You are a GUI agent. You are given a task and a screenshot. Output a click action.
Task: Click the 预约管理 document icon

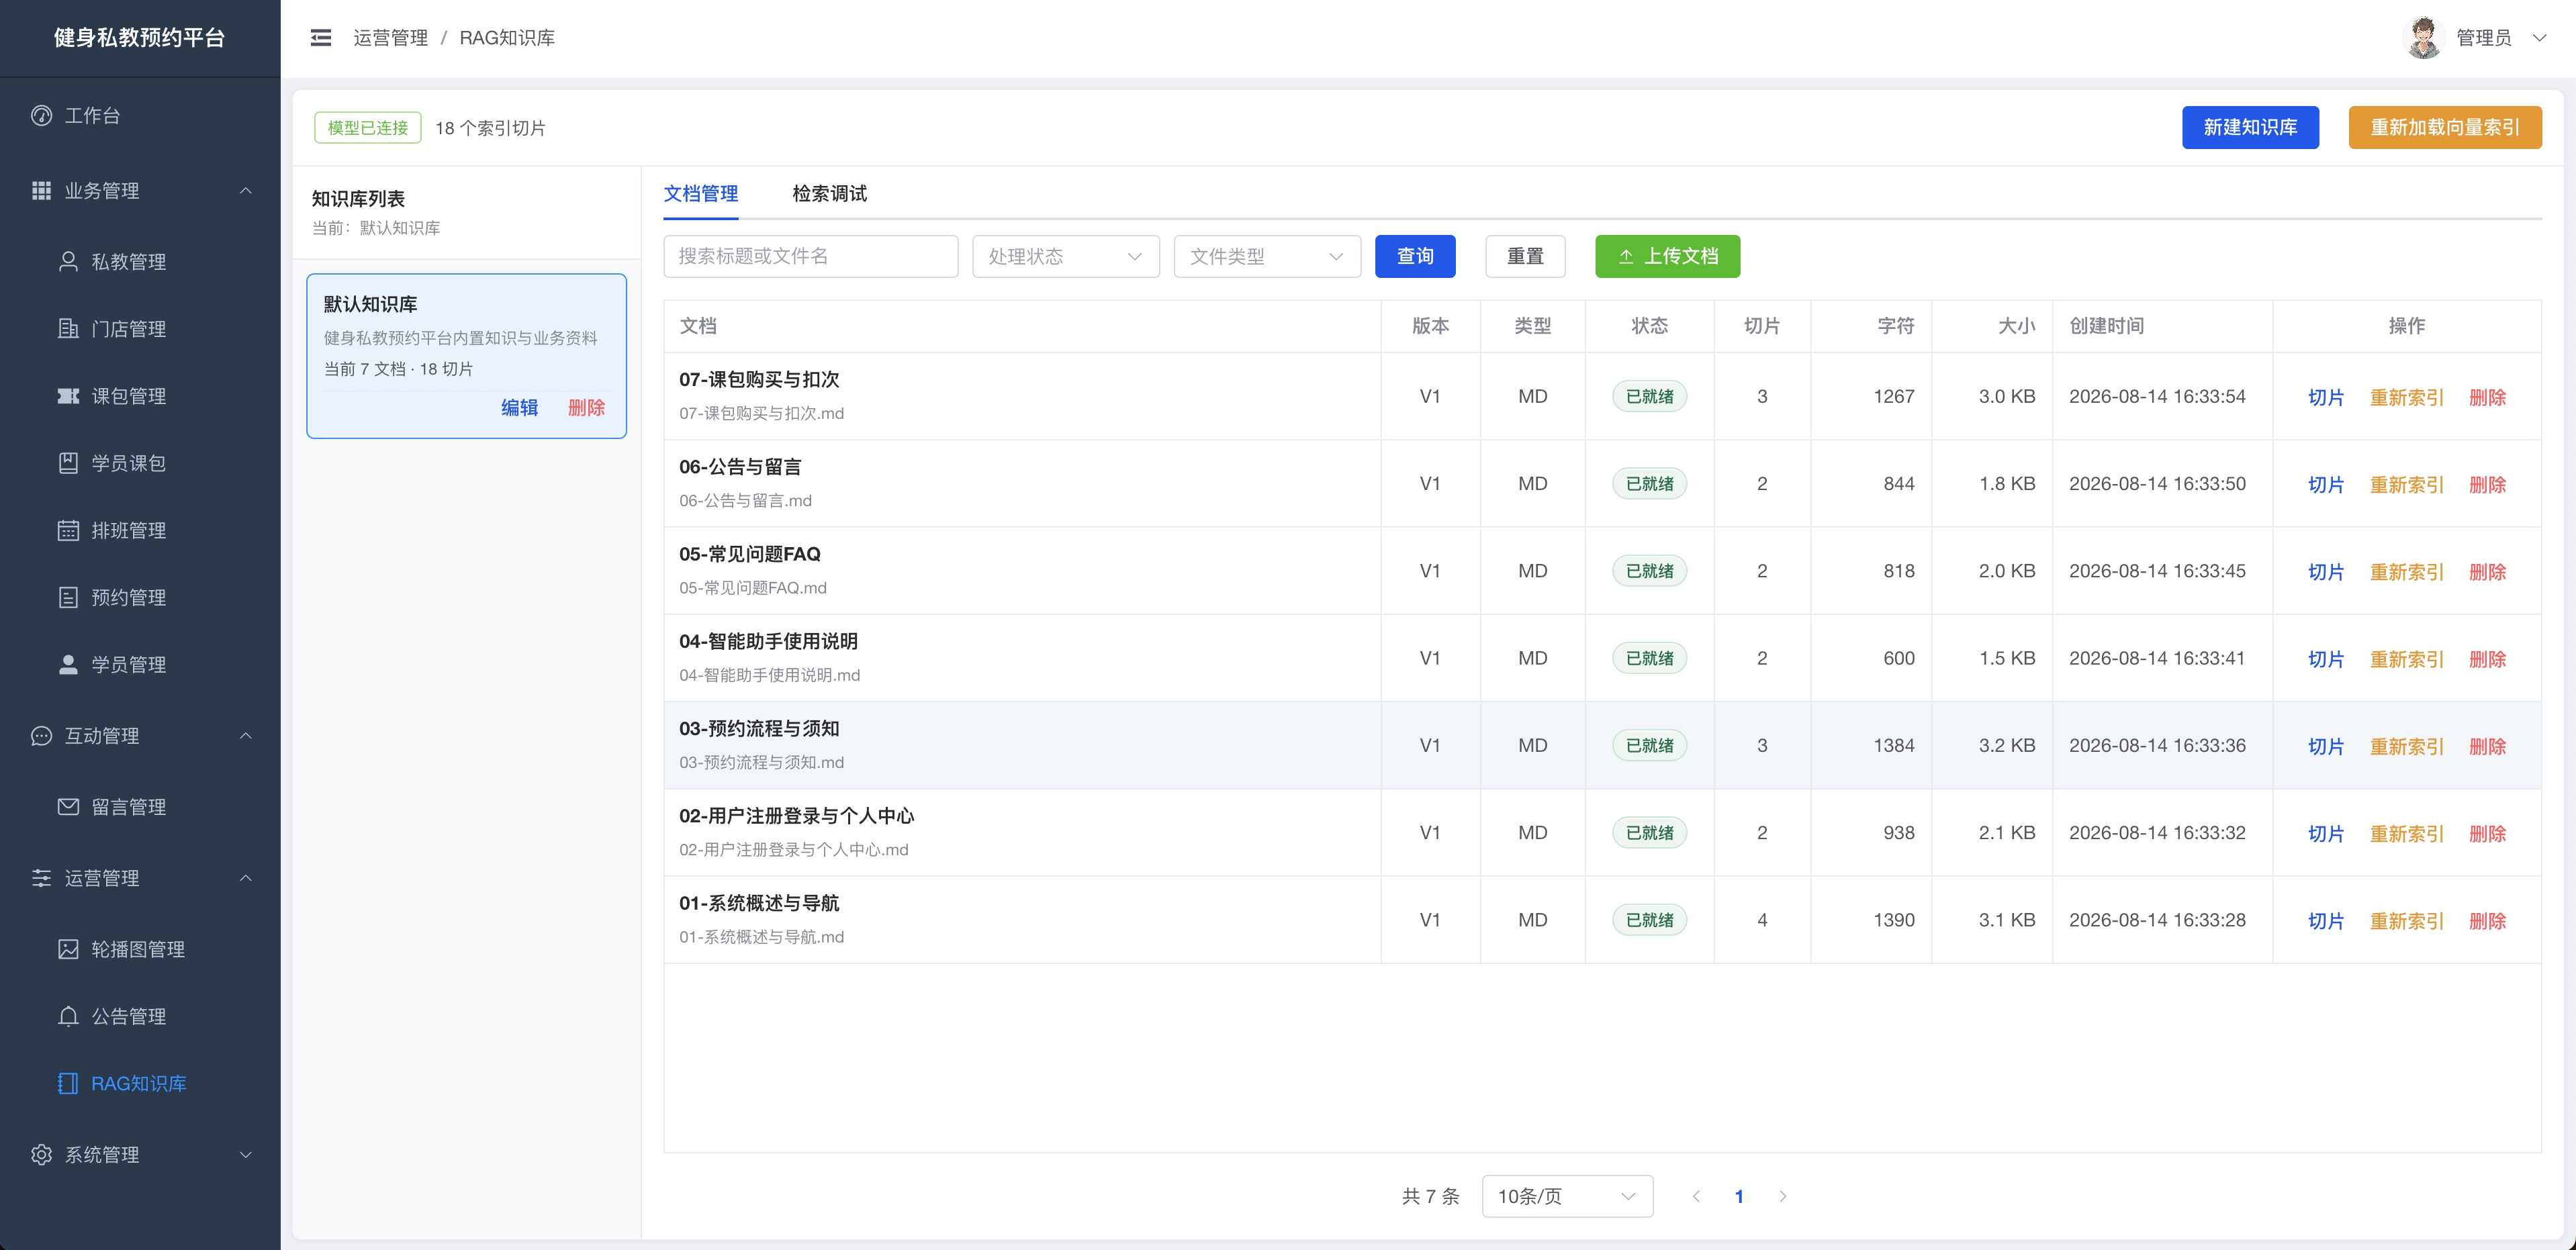68,597
